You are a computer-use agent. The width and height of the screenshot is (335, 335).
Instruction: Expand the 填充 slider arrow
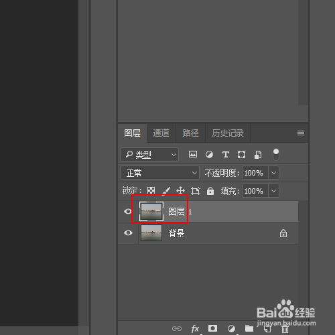(273, 191)
